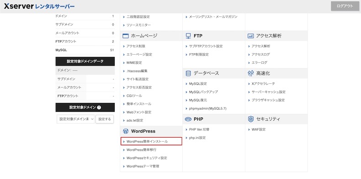This screenshot has height=179, width=361.
Task: Open サイト転送設定 link
Action: pyautogui.click(x=138, y=79)
